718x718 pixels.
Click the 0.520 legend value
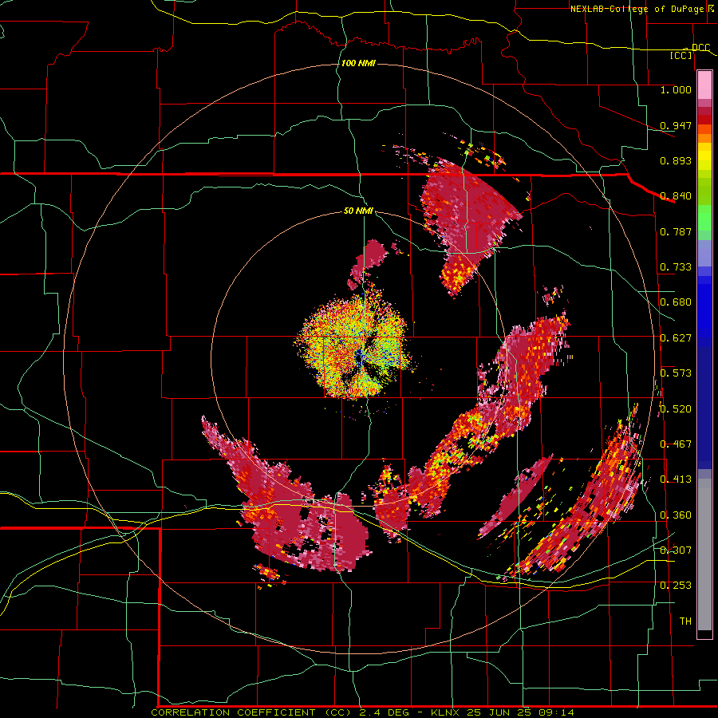pyautogui.click(x=676, y=409)
